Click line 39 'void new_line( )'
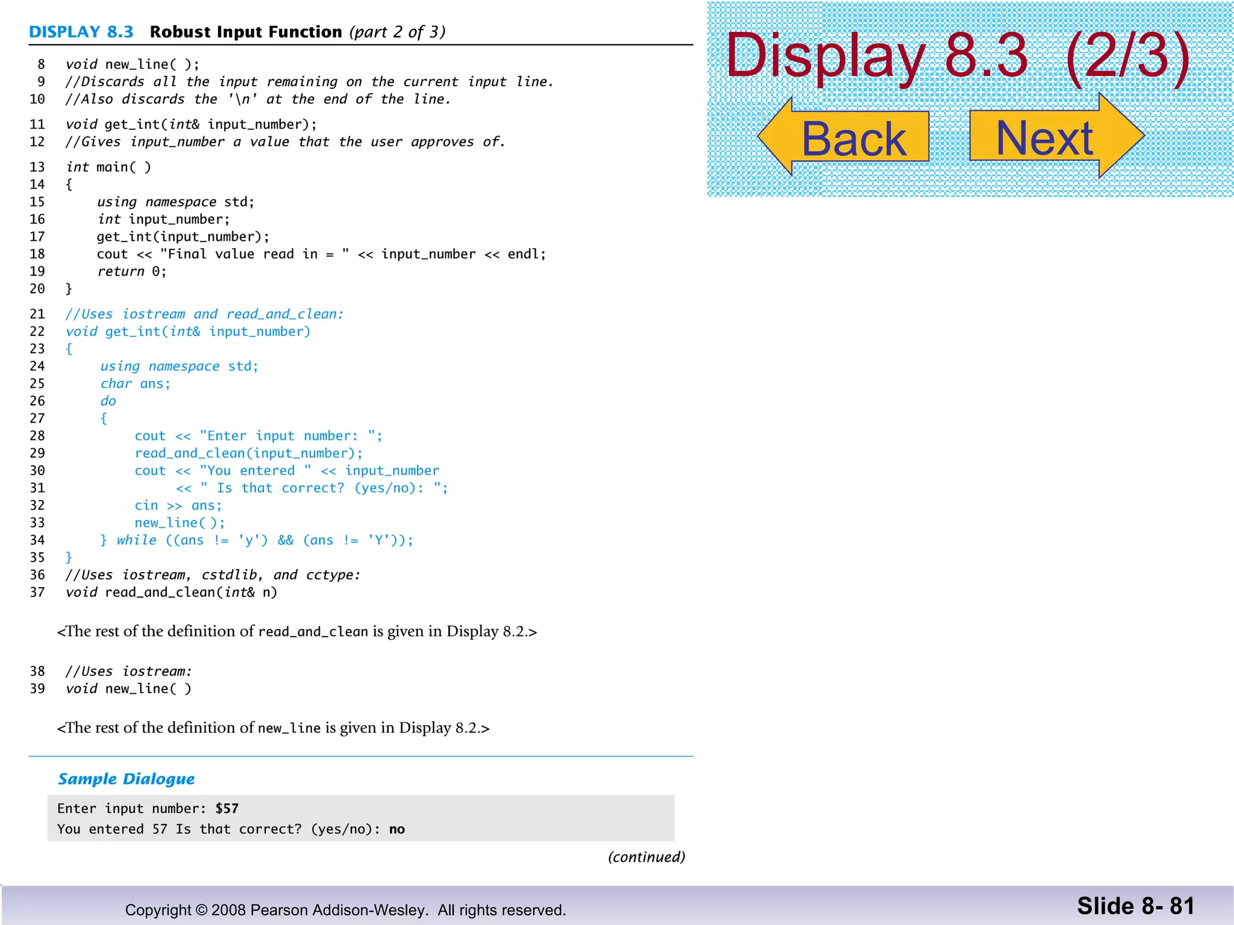This screenshot has height=925, width=1234. point(129,689)
